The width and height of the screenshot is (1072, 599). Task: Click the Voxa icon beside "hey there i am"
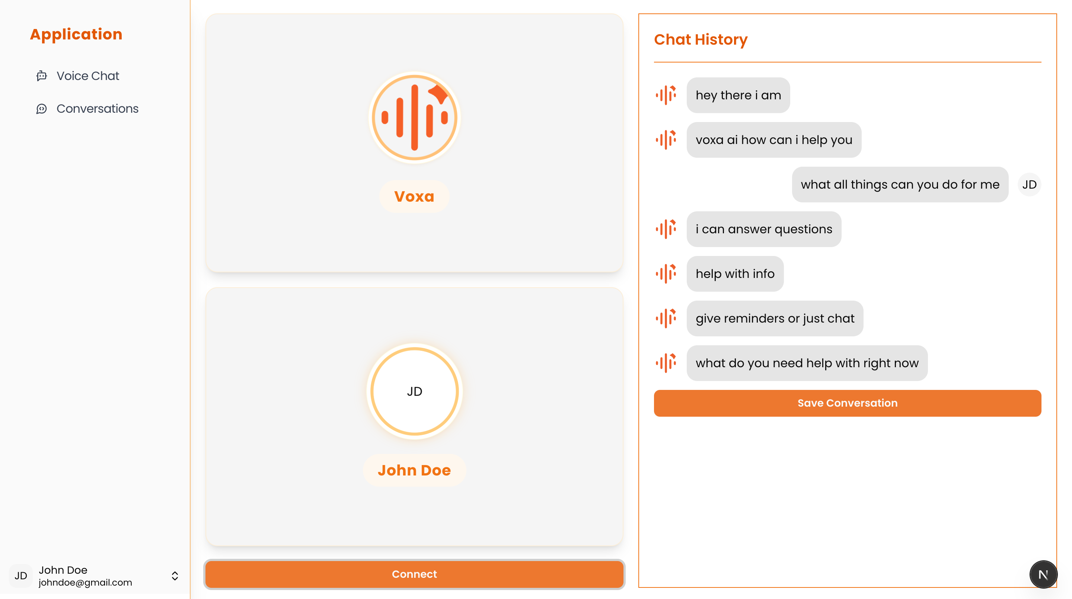[666, 95]
